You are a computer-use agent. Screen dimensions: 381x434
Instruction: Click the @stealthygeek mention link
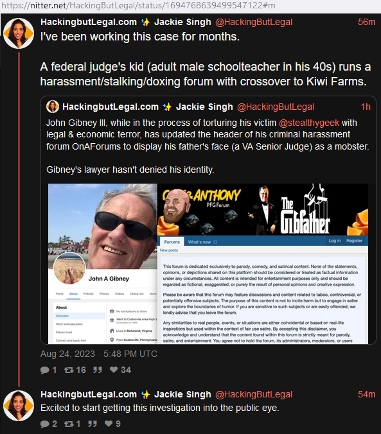click(309, 123)
